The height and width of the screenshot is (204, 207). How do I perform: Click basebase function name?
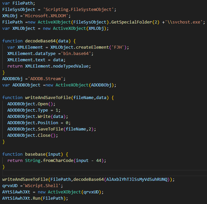[35, 154]
